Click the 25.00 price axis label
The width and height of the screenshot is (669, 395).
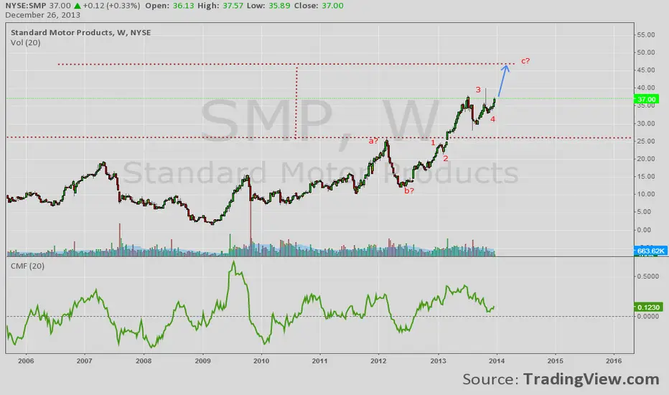pos(645,141)
